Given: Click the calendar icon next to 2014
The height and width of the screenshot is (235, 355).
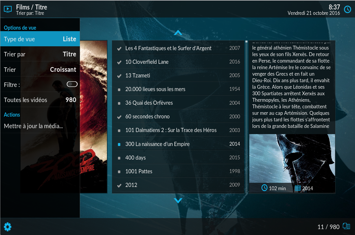Looking at the screenshot, I should (298, 188).
